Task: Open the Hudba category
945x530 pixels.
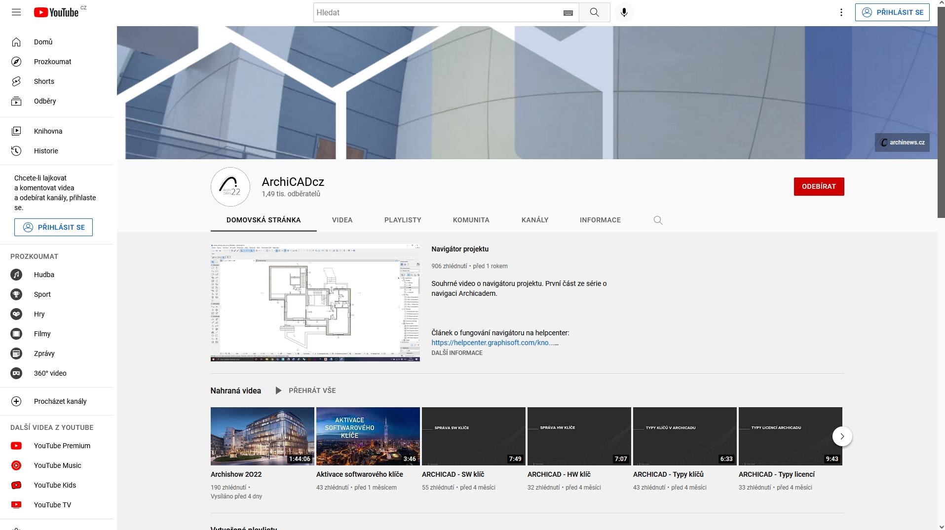Action: pyautogui.click(x=44, y=275)
